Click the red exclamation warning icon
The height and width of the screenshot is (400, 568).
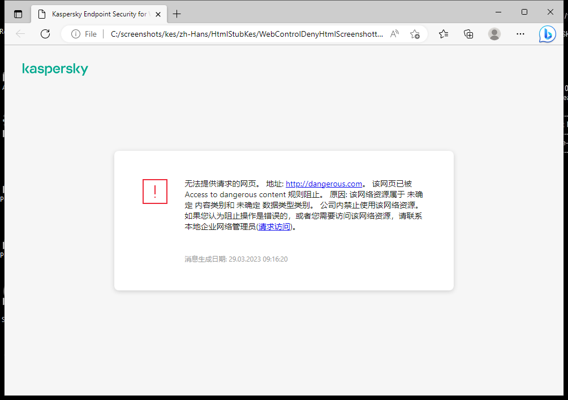point(154,192)
